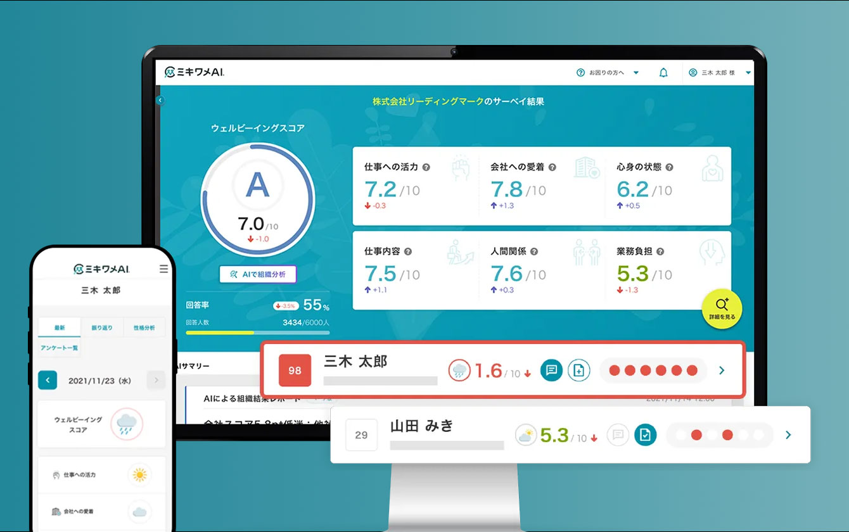Screen dimensions: 849x532
Task: Click the left arrow beside date 2021/11/23
Action: click(x=48, y=379)
